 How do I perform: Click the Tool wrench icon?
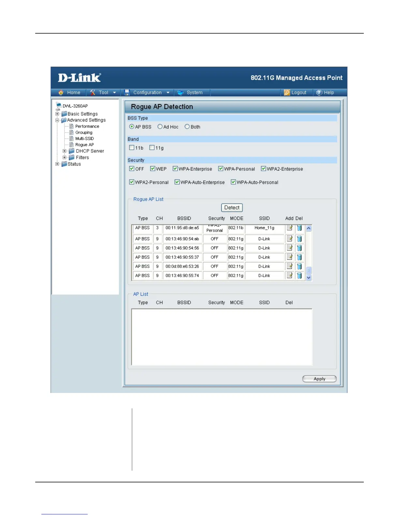coord(93,93)
